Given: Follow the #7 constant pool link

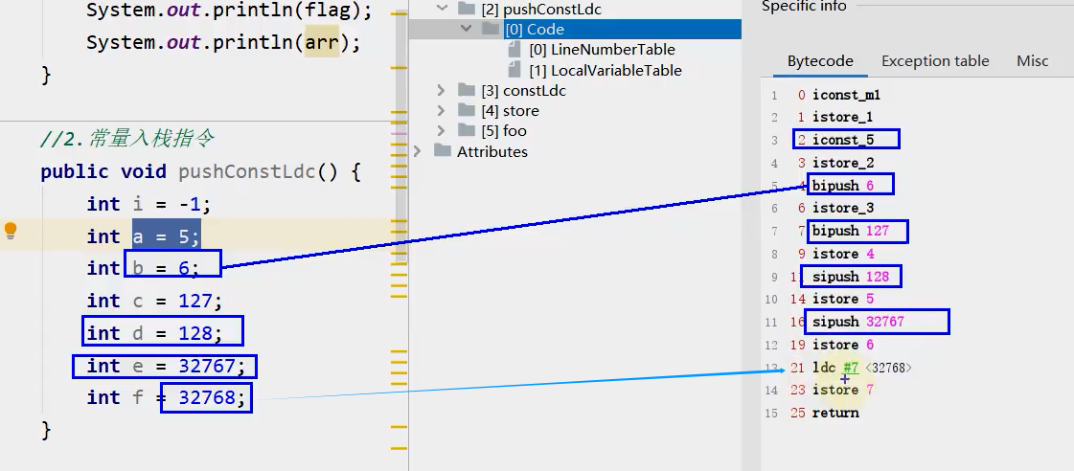Looking at the screenshot, I should [851, 368].
